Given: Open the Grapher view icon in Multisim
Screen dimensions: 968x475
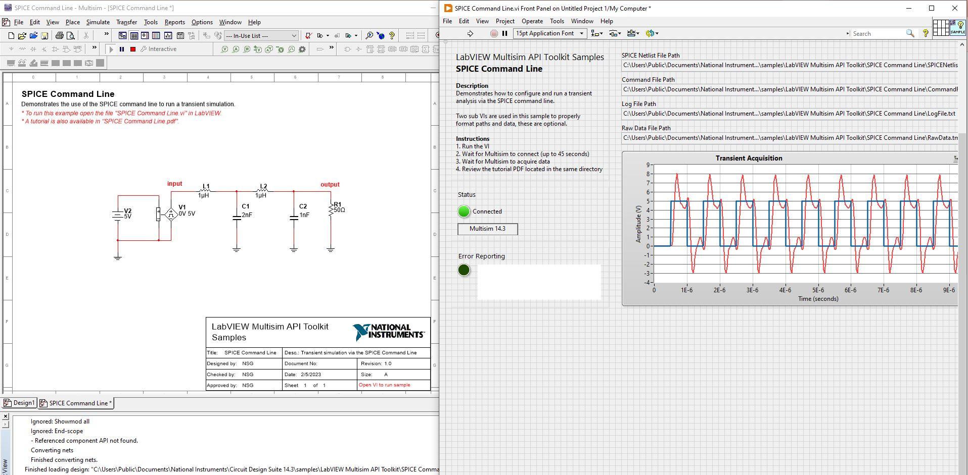Looking at the screenshot, I should 168,35.
